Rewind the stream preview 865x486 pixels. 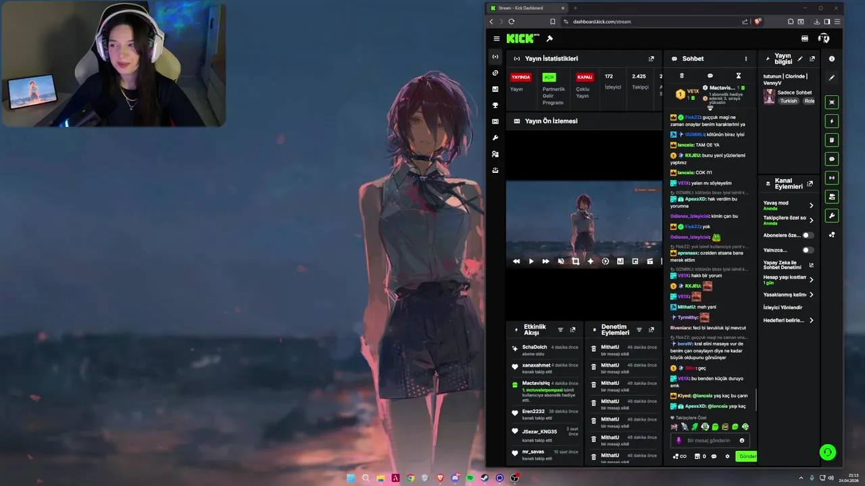[516, 261]
